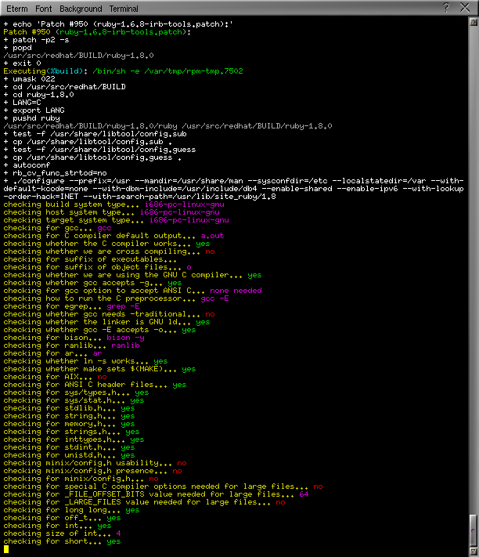
Task: Click "checking whether ln -s works" line
Action: [x=85, y=361]
